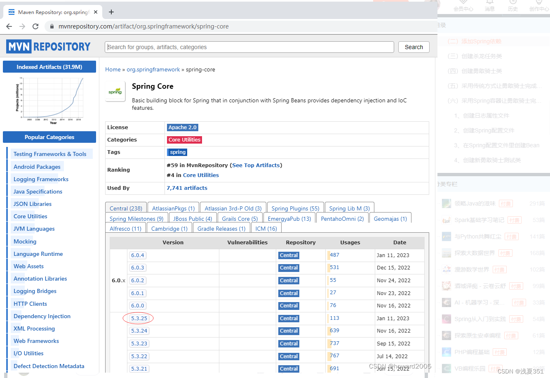Switch to EmergyaPub (13) tab

click(289, 219)
